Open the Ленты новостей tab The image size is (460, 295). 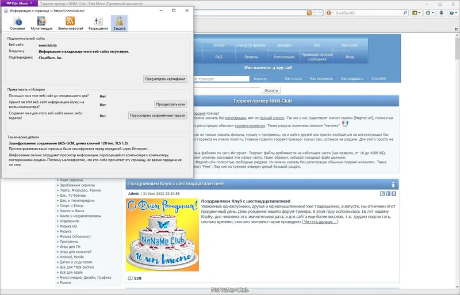pyautogui.click(x=70, y=23)
